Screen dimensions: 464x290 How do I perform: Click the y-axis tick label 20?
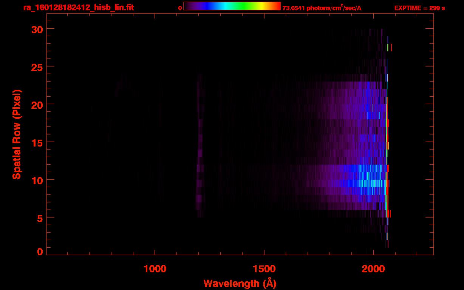click(x=37, y=105)
